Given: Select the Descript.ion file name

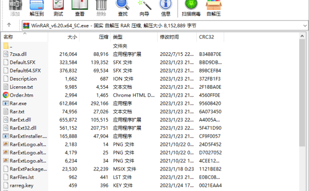Looking at the screenshot, I should coord(23,79).
